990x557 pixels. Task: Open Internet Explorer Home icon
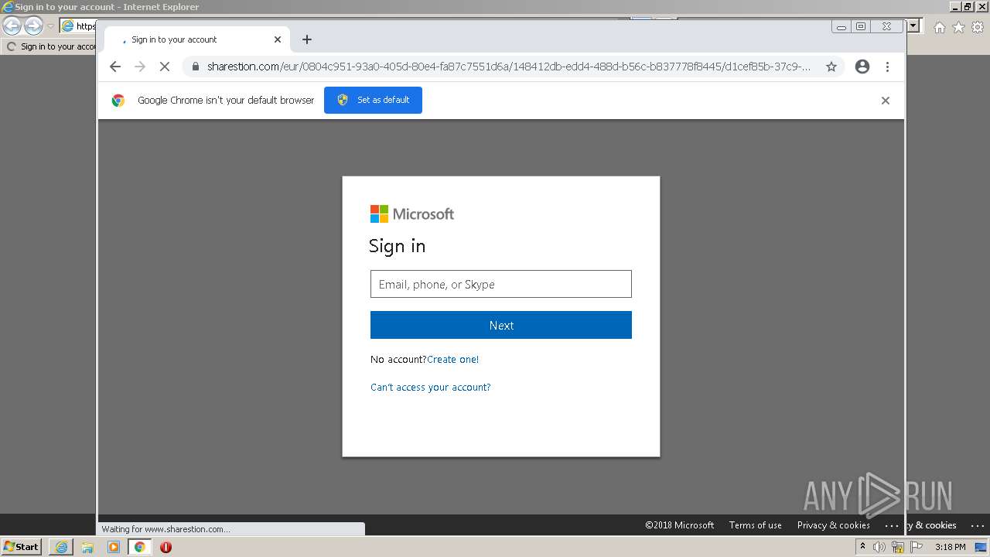click(939, 27)
